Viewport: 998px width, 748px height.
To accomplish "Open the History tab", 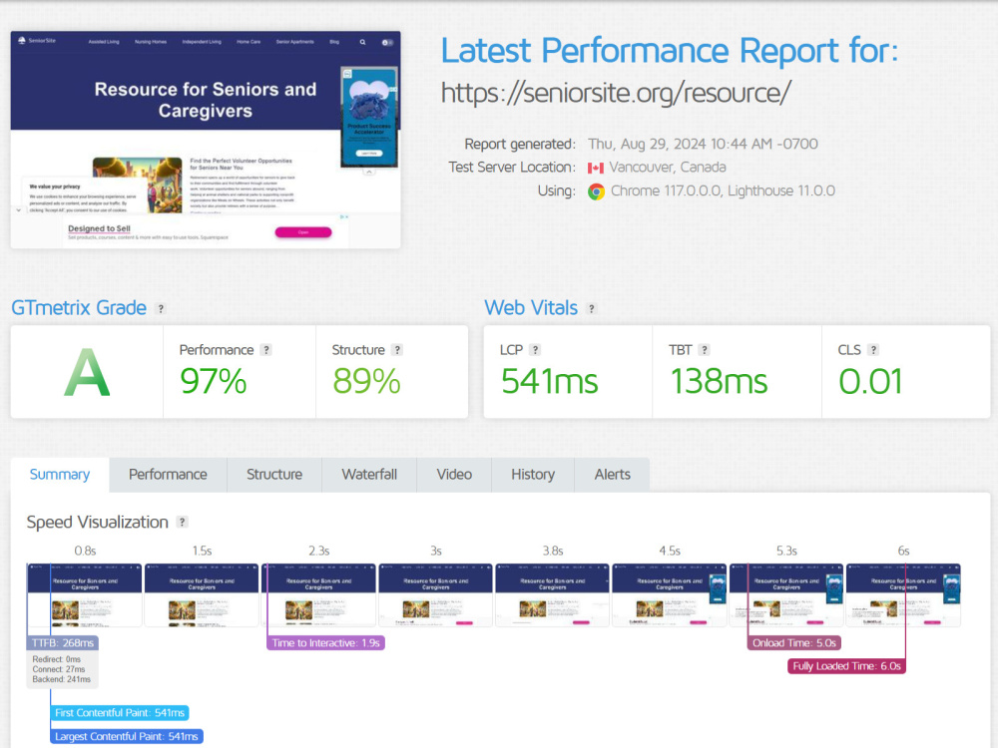I will pos(533,475).
